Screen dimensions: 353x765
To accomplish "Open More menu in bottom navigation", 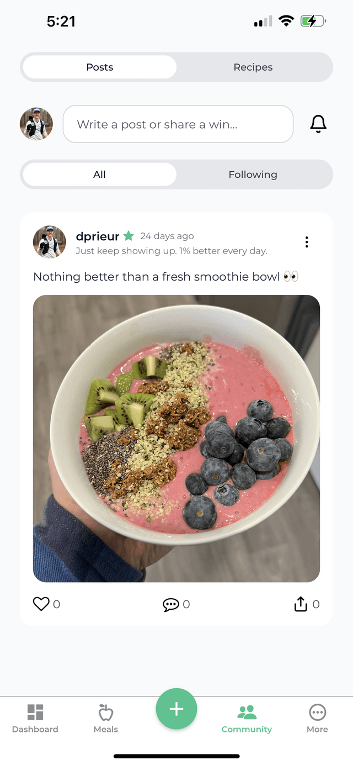I will [x=318, y=719].
